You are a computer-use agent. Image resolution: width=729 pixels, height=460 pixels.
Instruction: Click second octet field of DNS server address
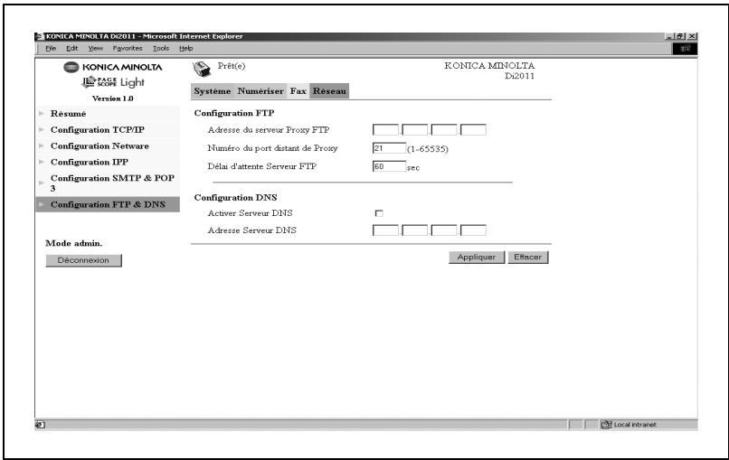coord(415,230)
